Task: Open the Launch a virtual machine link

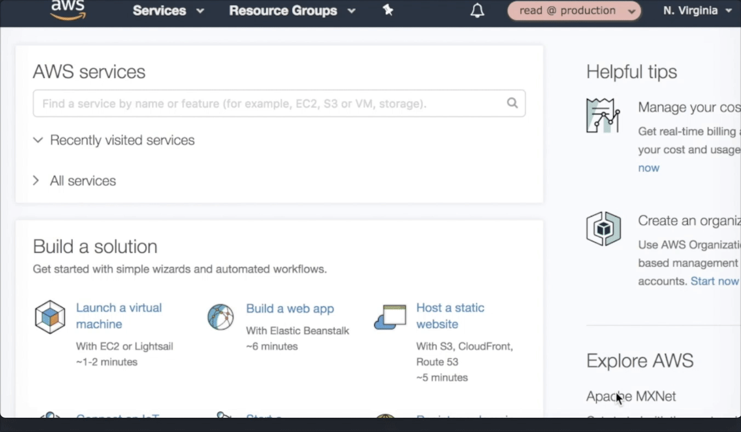Action: [119, 316]
